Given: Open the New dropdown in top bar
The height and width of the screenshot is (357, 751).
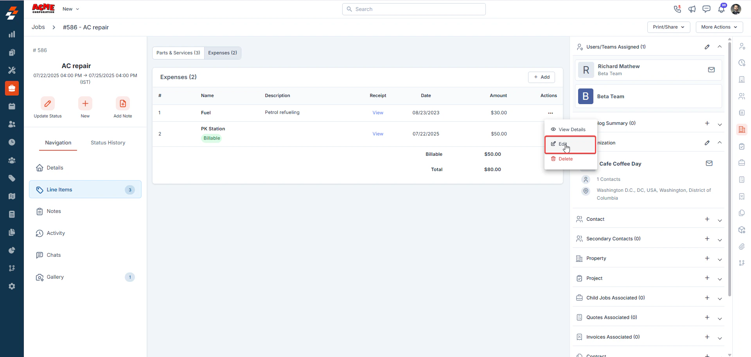Looking at the screenshot, I should (71, 9).
